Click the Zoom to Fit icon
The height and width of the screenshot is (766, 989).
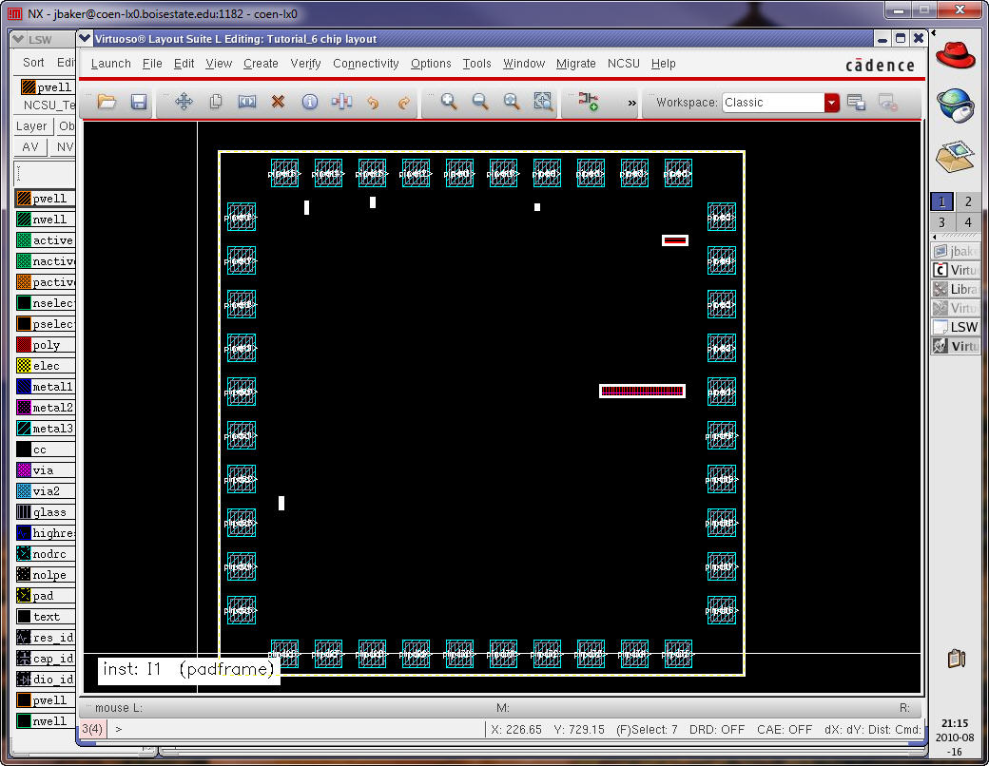pyautogui.click(x=512, y=102)
